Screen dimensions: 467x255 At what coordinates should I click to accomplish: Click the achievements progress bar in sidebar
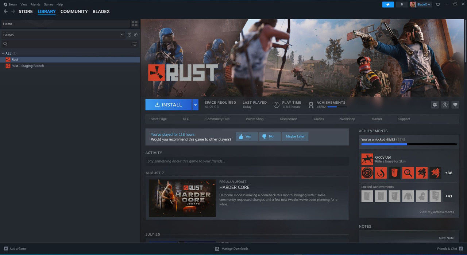tap(409, 144)
